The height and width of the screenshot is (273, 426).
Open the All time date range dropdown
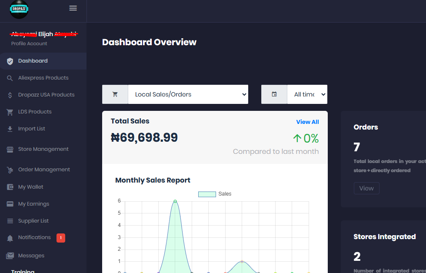point(307,94)
